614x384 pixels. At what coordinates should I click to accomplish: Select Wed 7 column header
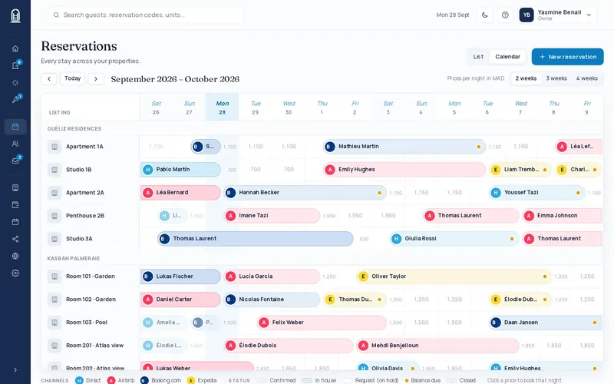[x=520, y=108]
